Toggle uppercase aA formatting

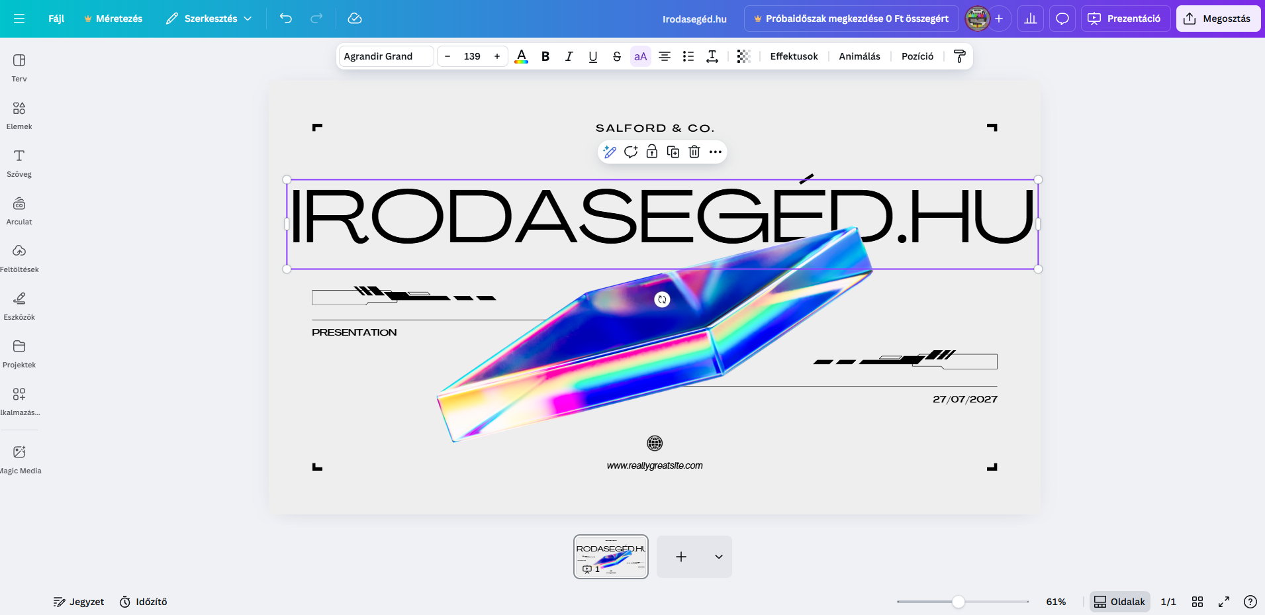tap(640, 56)
